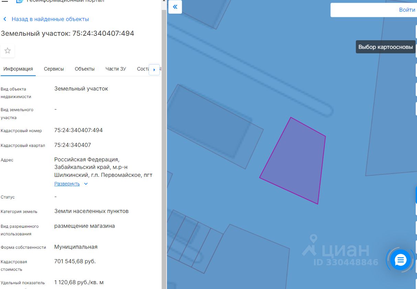Click the Выбор картоосновы tooltip label
This screenshot has height=289, width=417.
click(x=386, y=47)
